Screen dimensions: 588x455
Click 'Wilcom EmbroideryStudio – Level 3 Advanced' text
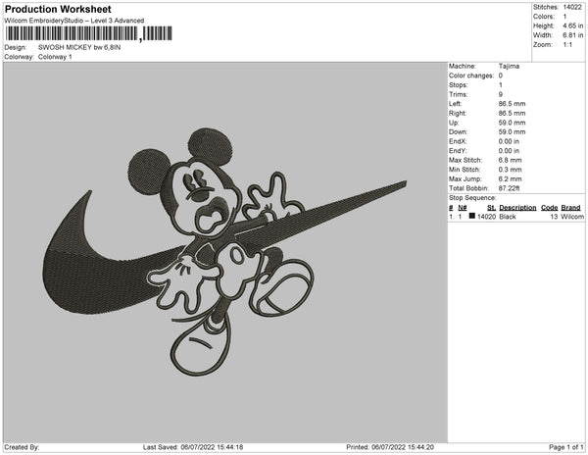tap(73, 21)
